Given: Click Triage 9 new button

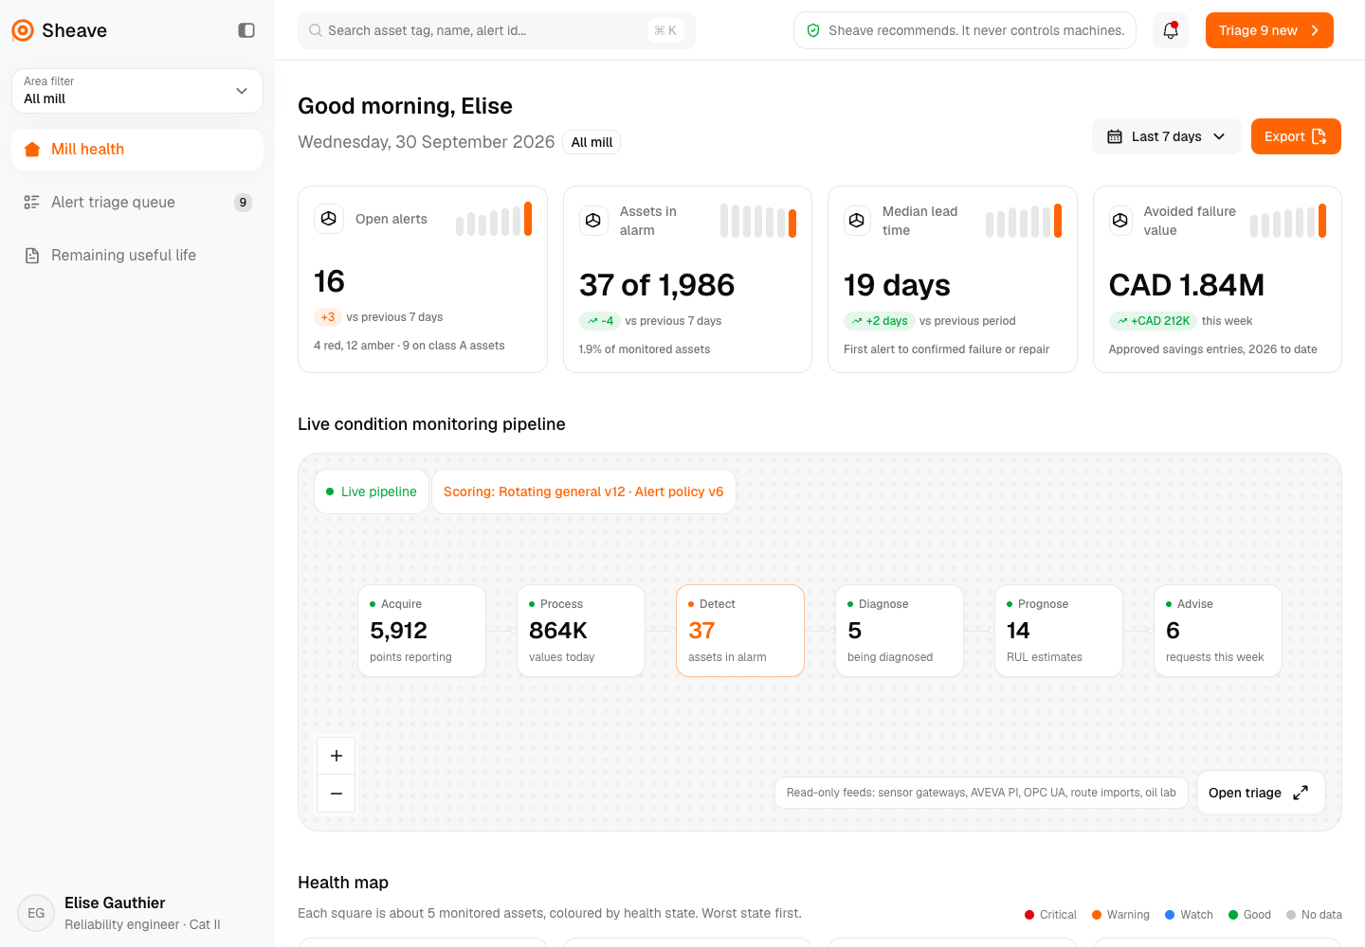Looking at the screenshot, I should (x=1269, y=30).
